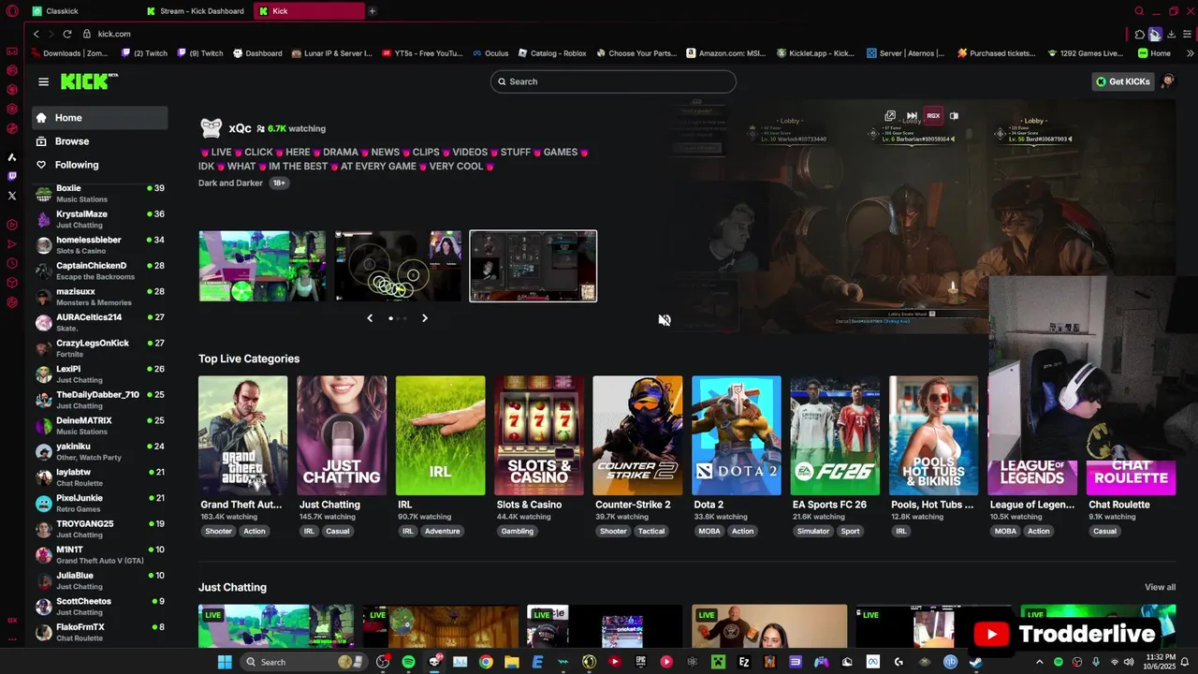1198x674 pixels.
Task: Open Google Chrome from taskbar
Action: (486, 662)
